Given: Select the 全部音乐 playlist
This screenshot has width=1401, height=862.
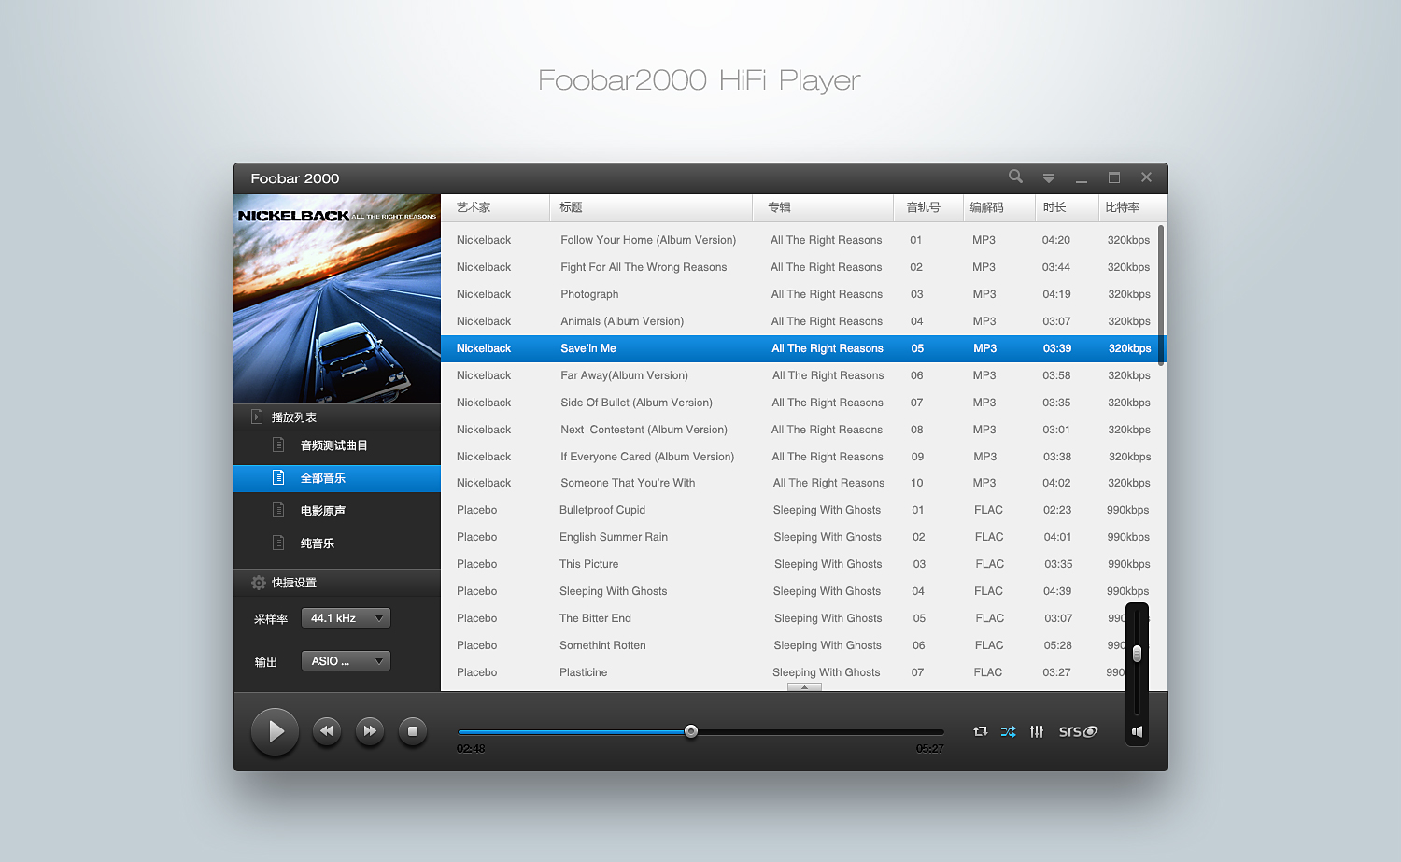Looking at the screenshot, I should pos(336,478).
